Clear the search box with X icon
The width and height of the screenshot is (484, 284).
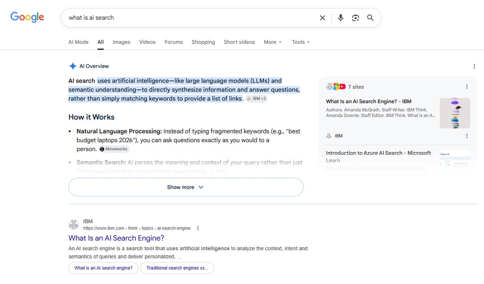[322, 18]
